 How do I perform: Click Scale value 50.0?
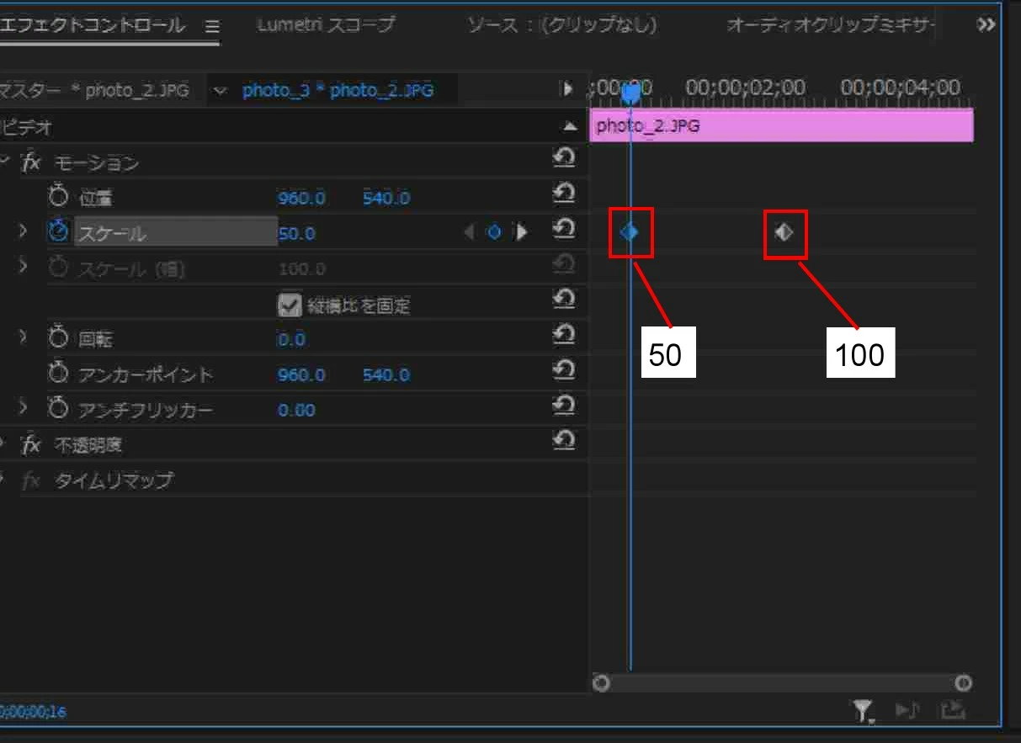point(296,234)
